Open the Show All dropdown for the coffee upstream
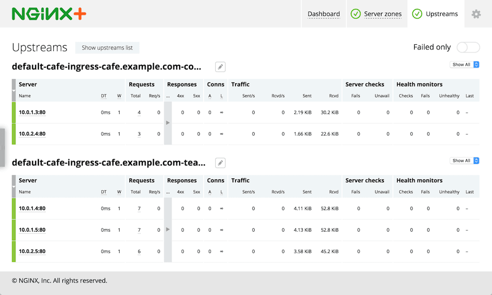 (464, 64)
